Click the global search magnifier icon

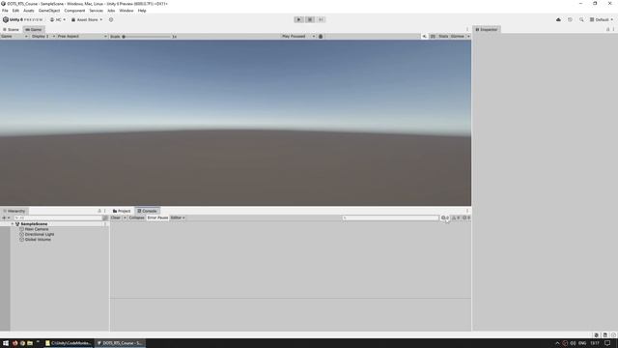(x=581, y=19)
